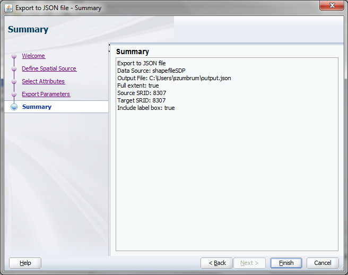This screenshot has width=348, height=275.
Task: Click the Output File line in the summary
Action: click(x=174, y=78)
